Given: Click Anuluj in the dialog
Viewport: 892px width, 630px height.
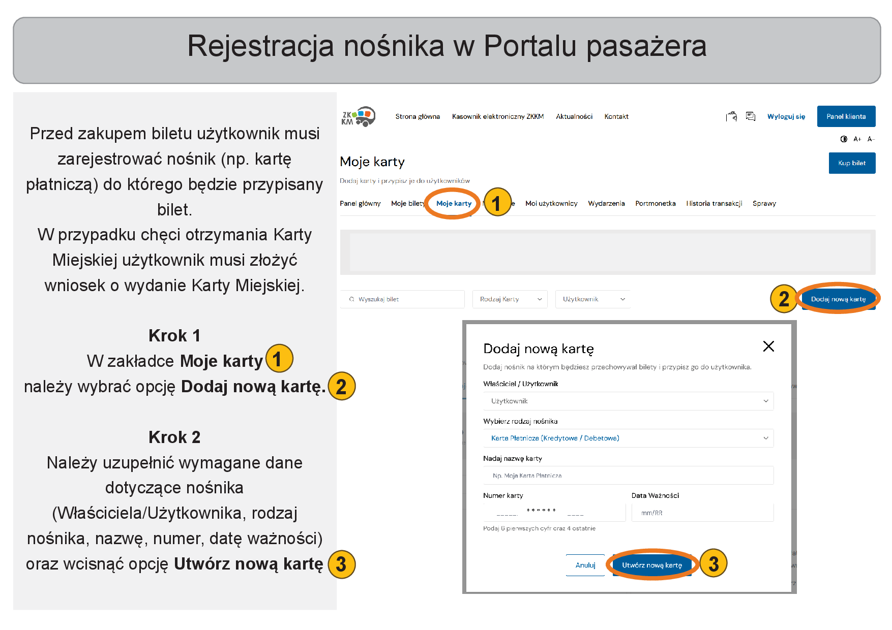Looking at the screenshot, I should (x=585, y=565).
